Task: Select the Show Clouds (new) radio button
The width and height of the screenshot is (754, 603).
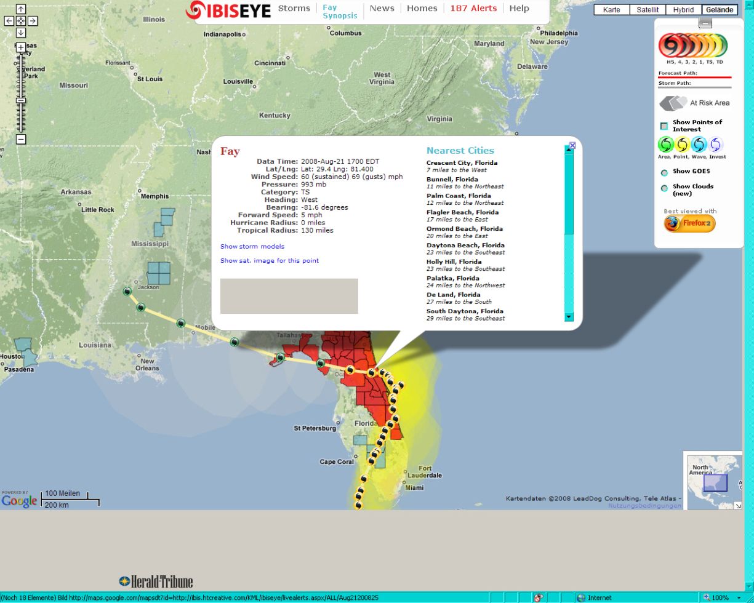Action: [x=664, y=188]
